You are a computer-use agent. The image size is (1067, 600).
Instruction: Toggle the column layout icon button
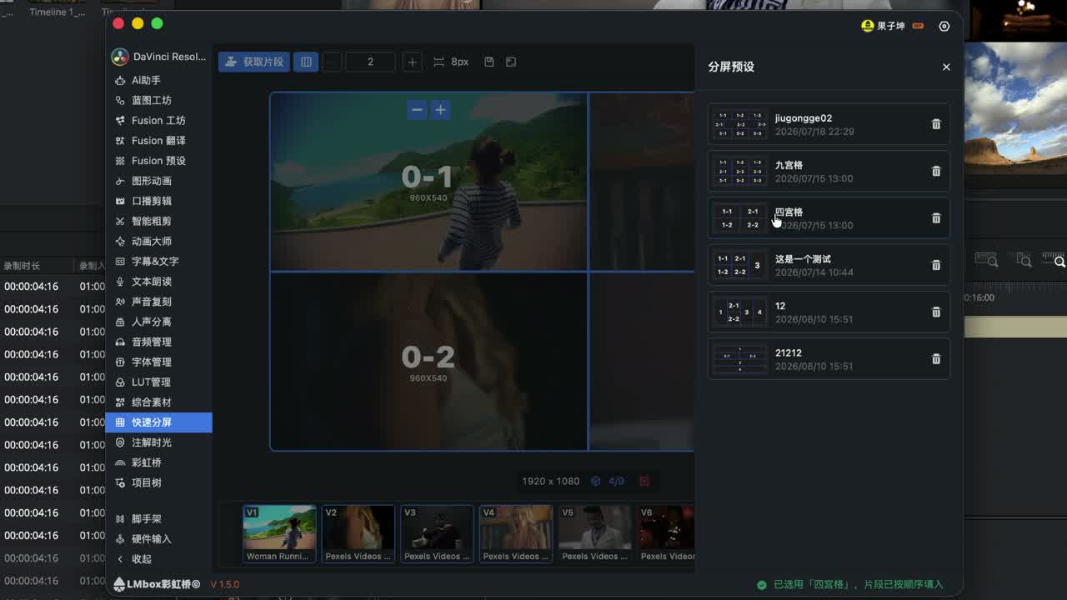(306, 62)
